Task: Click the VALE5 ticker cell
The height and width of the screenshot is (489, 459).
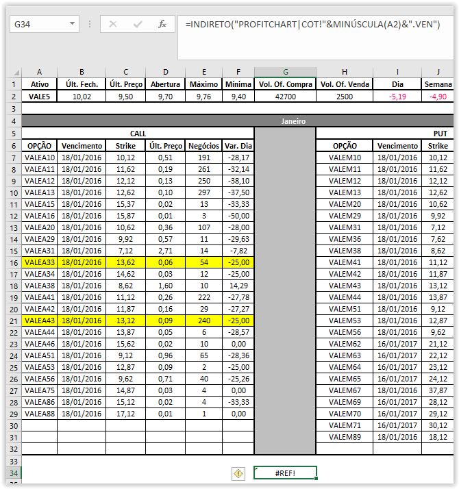Action: [39, 97]
